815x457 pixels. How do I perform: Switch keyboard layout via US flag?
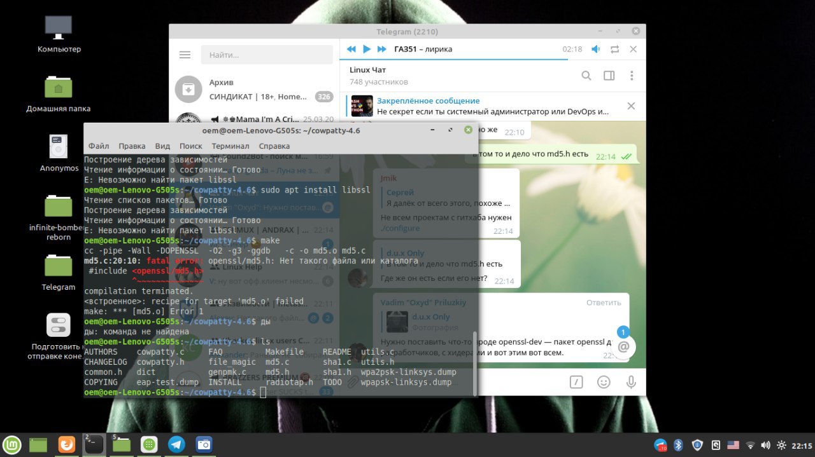pyautogui.click(x=733, y=445)
